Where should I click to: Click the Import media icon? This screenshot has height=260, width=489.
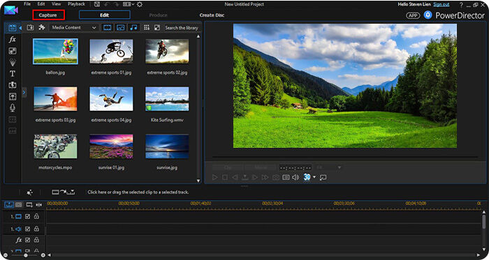[30, 28]
